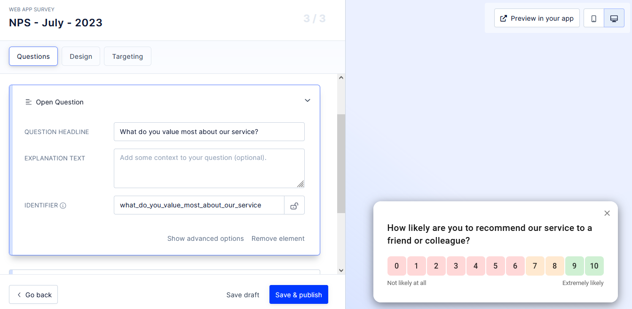The height and width of the screenshot is (309, 632).
Task: Switch to the Design tab
Action: [80, 56]
